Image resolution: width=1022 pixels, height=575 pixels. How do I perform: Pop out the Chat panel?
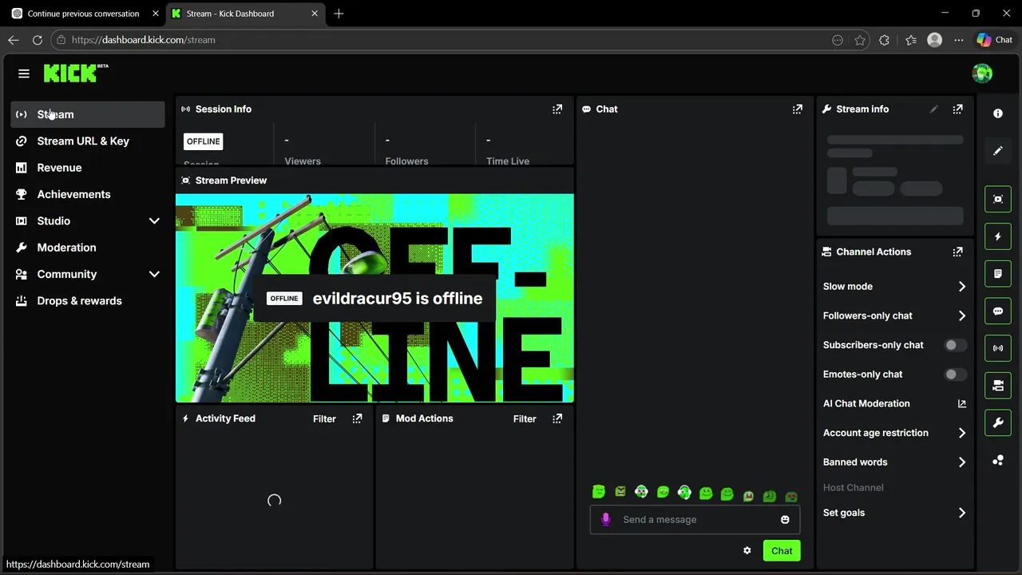pos(798,109)
